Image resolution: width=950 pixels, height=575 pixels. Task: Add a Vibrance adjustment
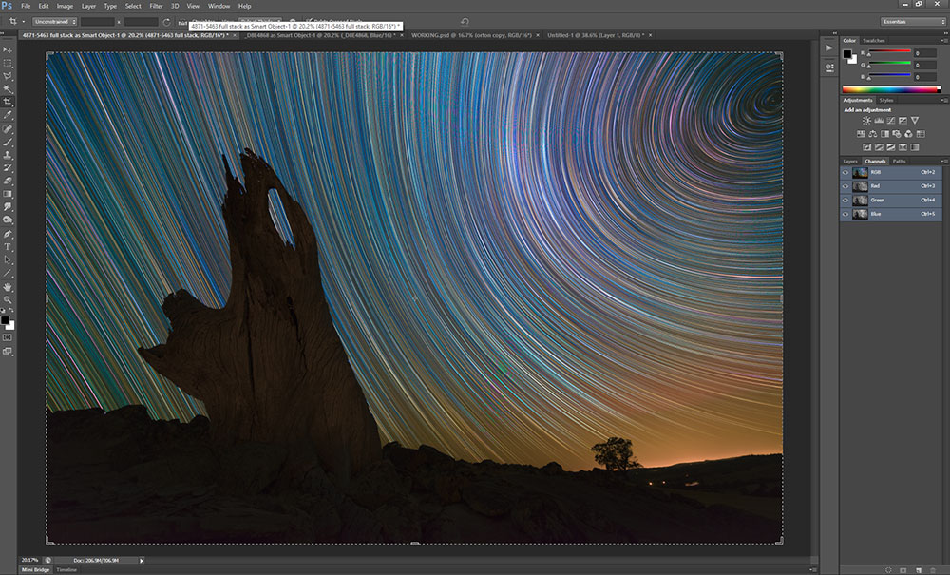[x=915, y=121]
